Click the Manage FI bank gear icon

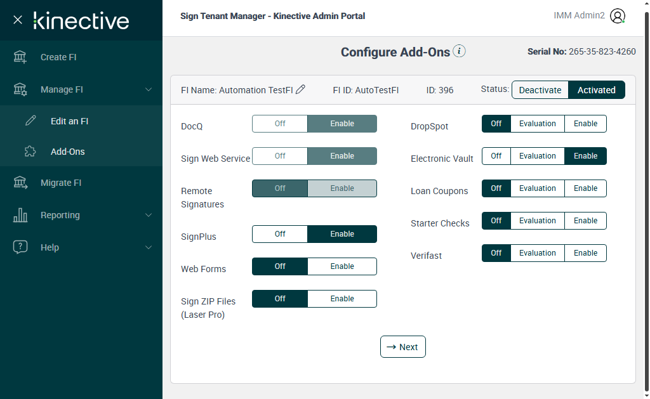pyautogui.click(x=20, y=89)
